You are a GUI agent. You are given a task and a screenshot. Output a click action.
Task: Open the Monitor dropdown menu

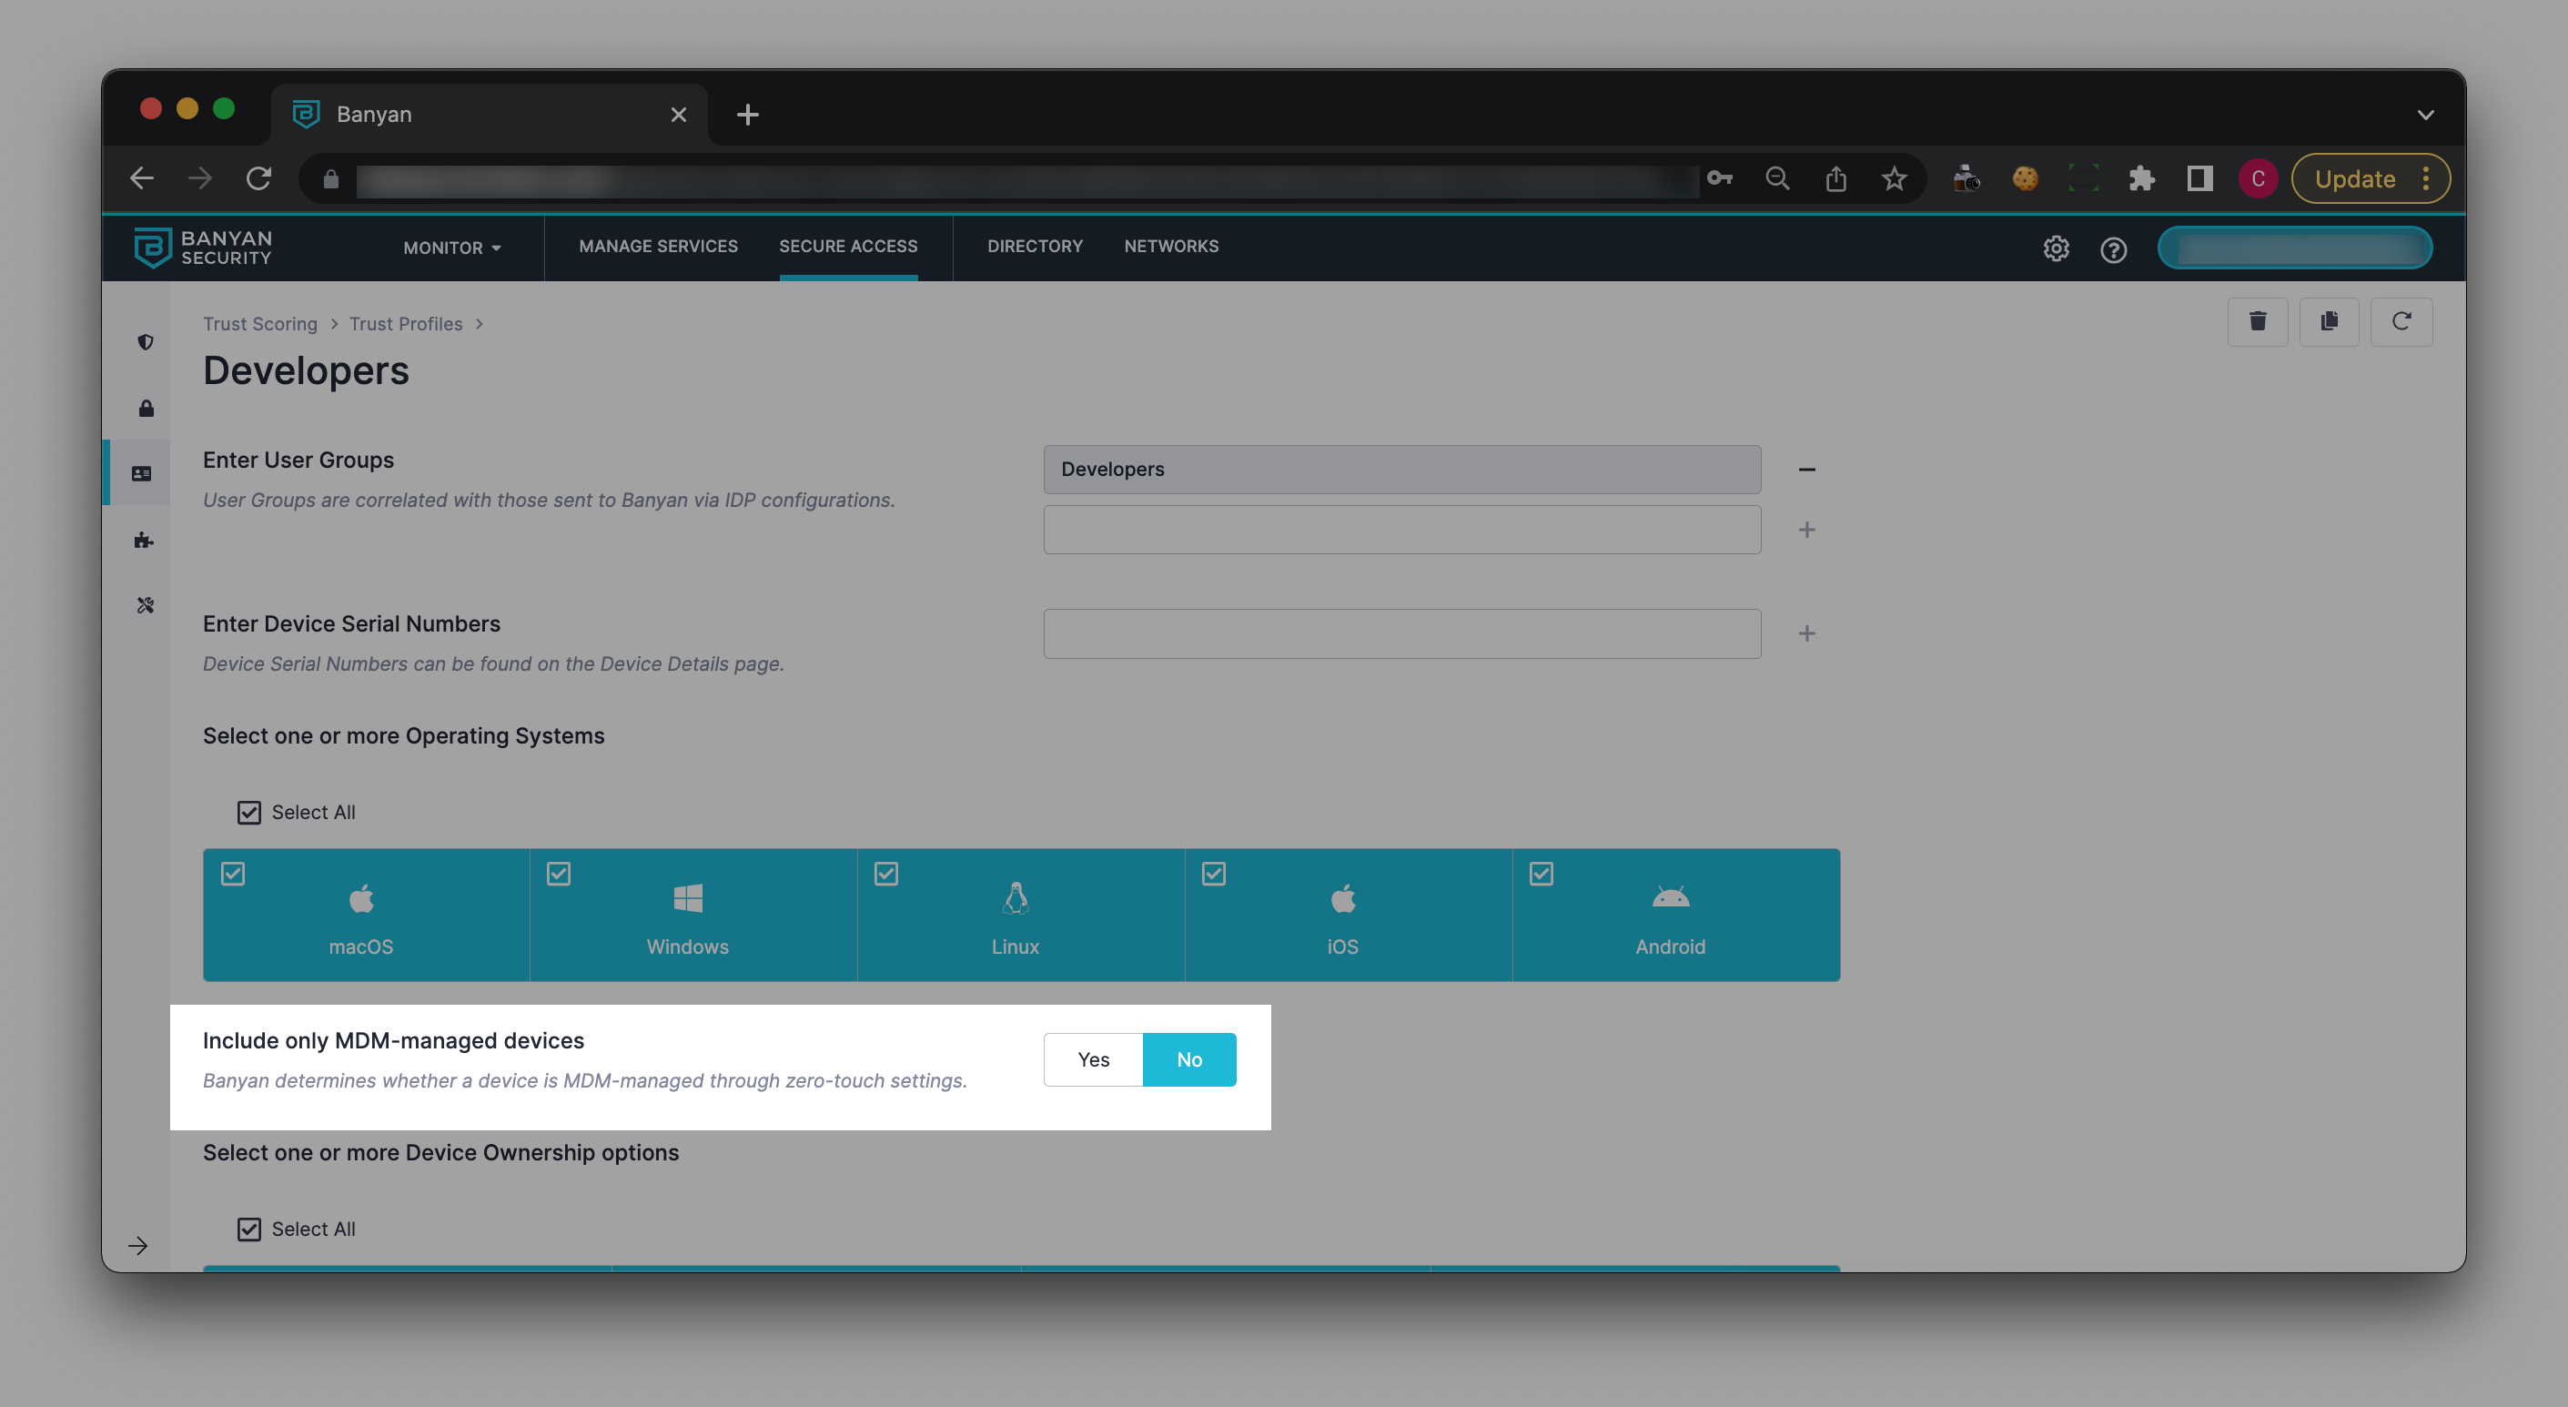451,248
